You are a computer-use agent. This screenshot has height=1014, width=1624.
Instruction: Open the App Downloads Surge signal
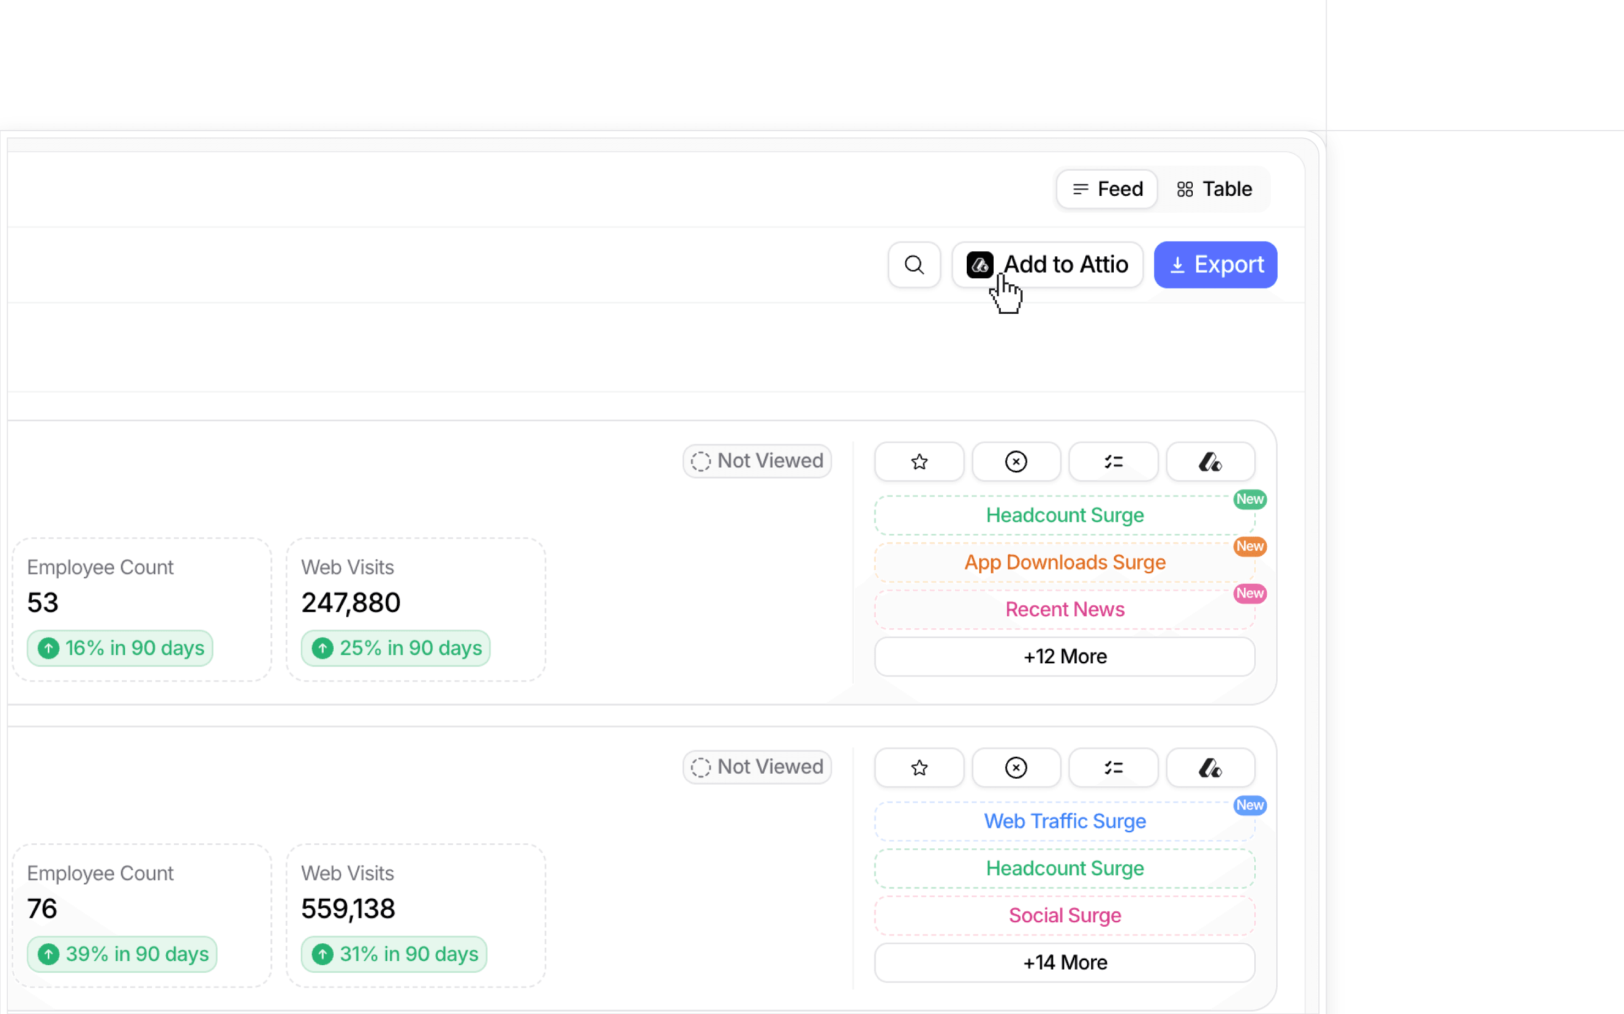1065,562
